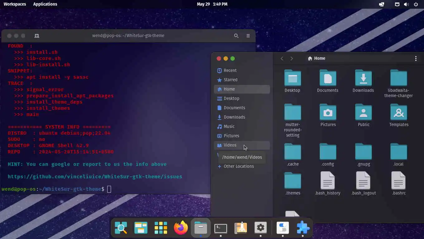Launch Firefox from the dock

(181, 228)
